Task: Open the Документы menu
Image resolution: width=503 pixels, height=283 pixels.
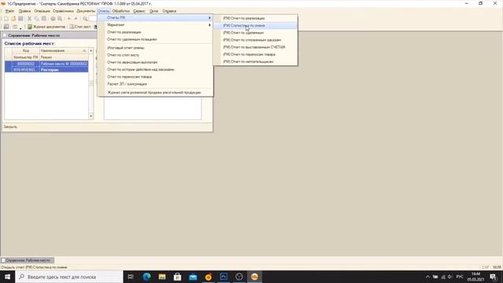Action: coord(86,11)
